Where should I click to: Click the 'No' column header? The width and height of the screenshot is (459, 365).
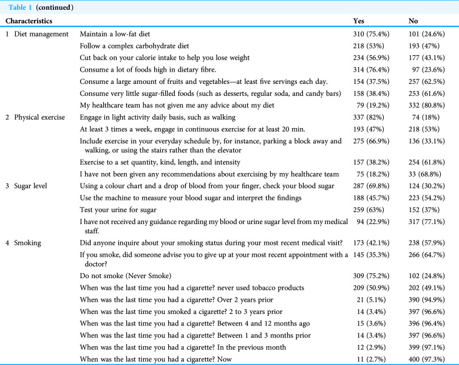tap(413, 21)
